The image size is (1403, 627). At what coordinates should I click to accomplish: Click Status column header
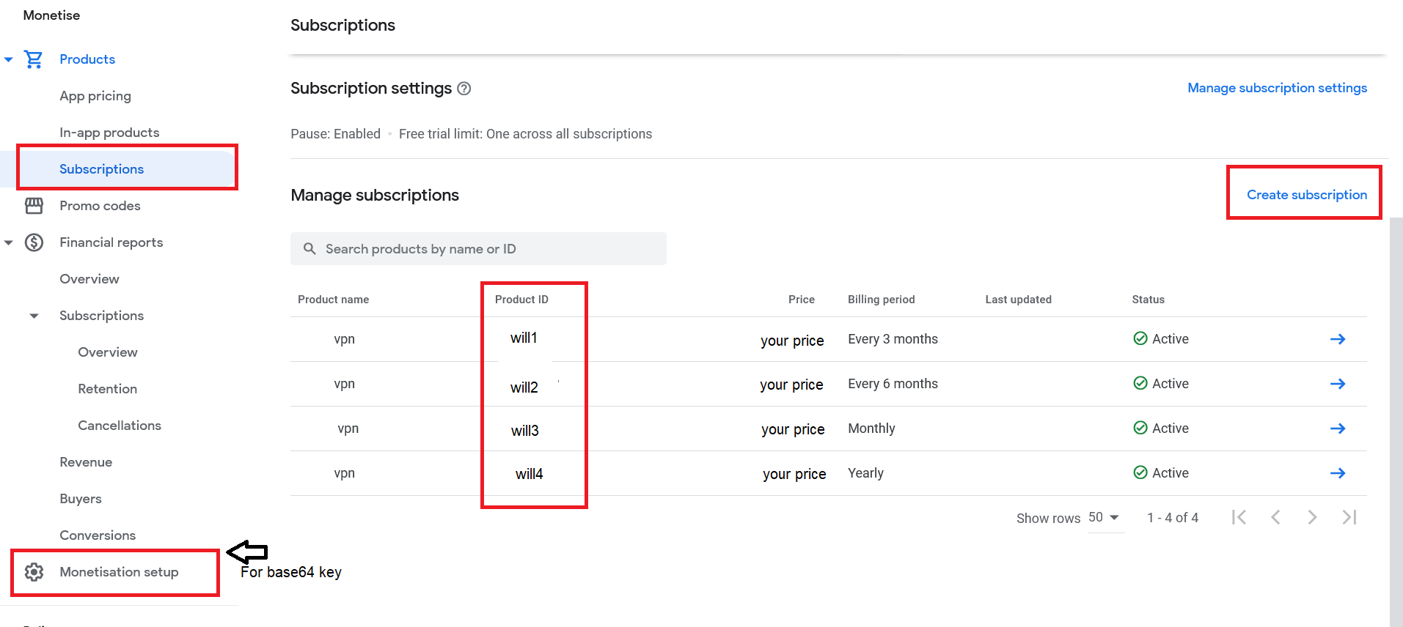pyautogui.click(x=1149, y=300)
